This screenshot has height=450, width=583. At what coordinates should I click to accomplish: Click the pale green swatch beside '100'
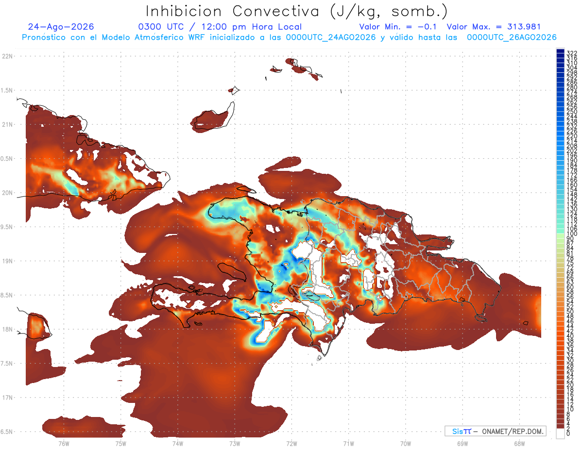pyautogui.click(x=560, y=236)
